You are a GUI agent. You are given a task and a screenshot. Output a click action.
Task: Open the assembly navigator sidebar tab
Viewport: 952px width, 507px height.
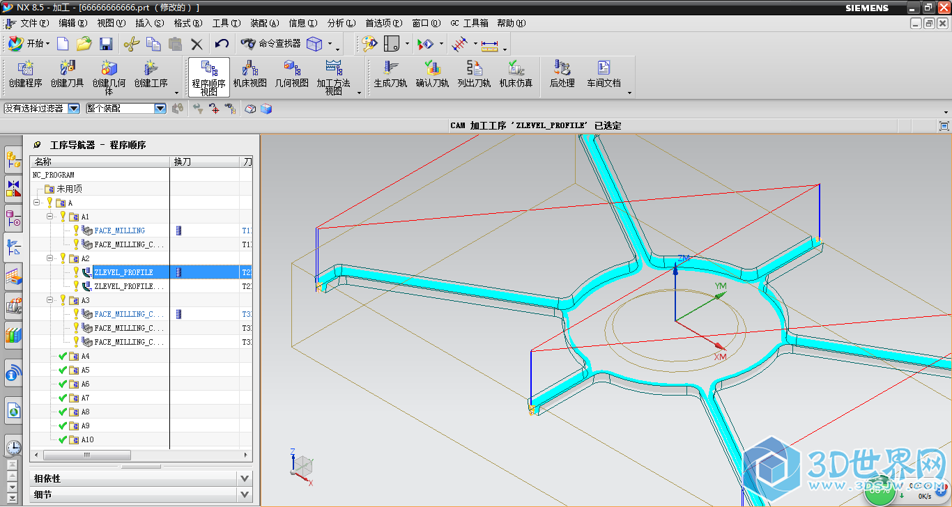(x=13, y=160)
